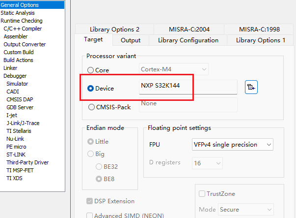Select CADI driver entry
The image size is (296, 218).
(x=13, y=92)
